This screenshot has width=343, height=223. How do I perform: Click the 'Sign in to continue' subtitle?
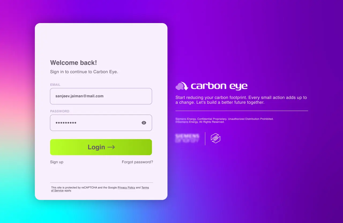[84, 72]
